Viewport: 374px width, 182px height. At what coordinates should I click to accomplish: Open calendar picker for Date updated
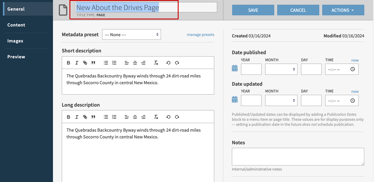point(235,100)
